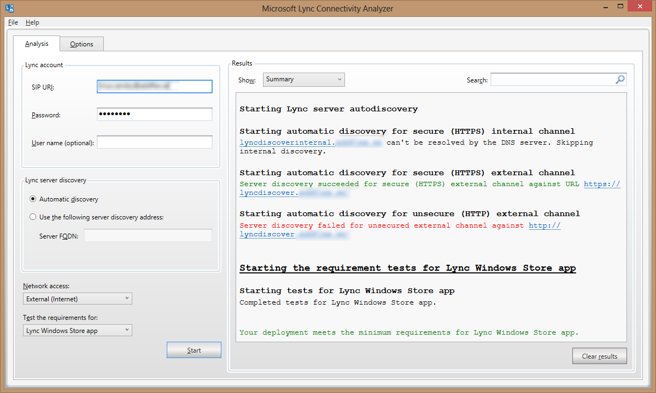Click 'Your deployment meets the minimum requirements' line
The height and width of the screenshot is (393, 656).
tap(409, 332)
